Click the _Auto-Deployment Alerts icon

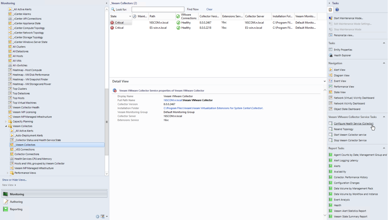click(x=12, y=135)
